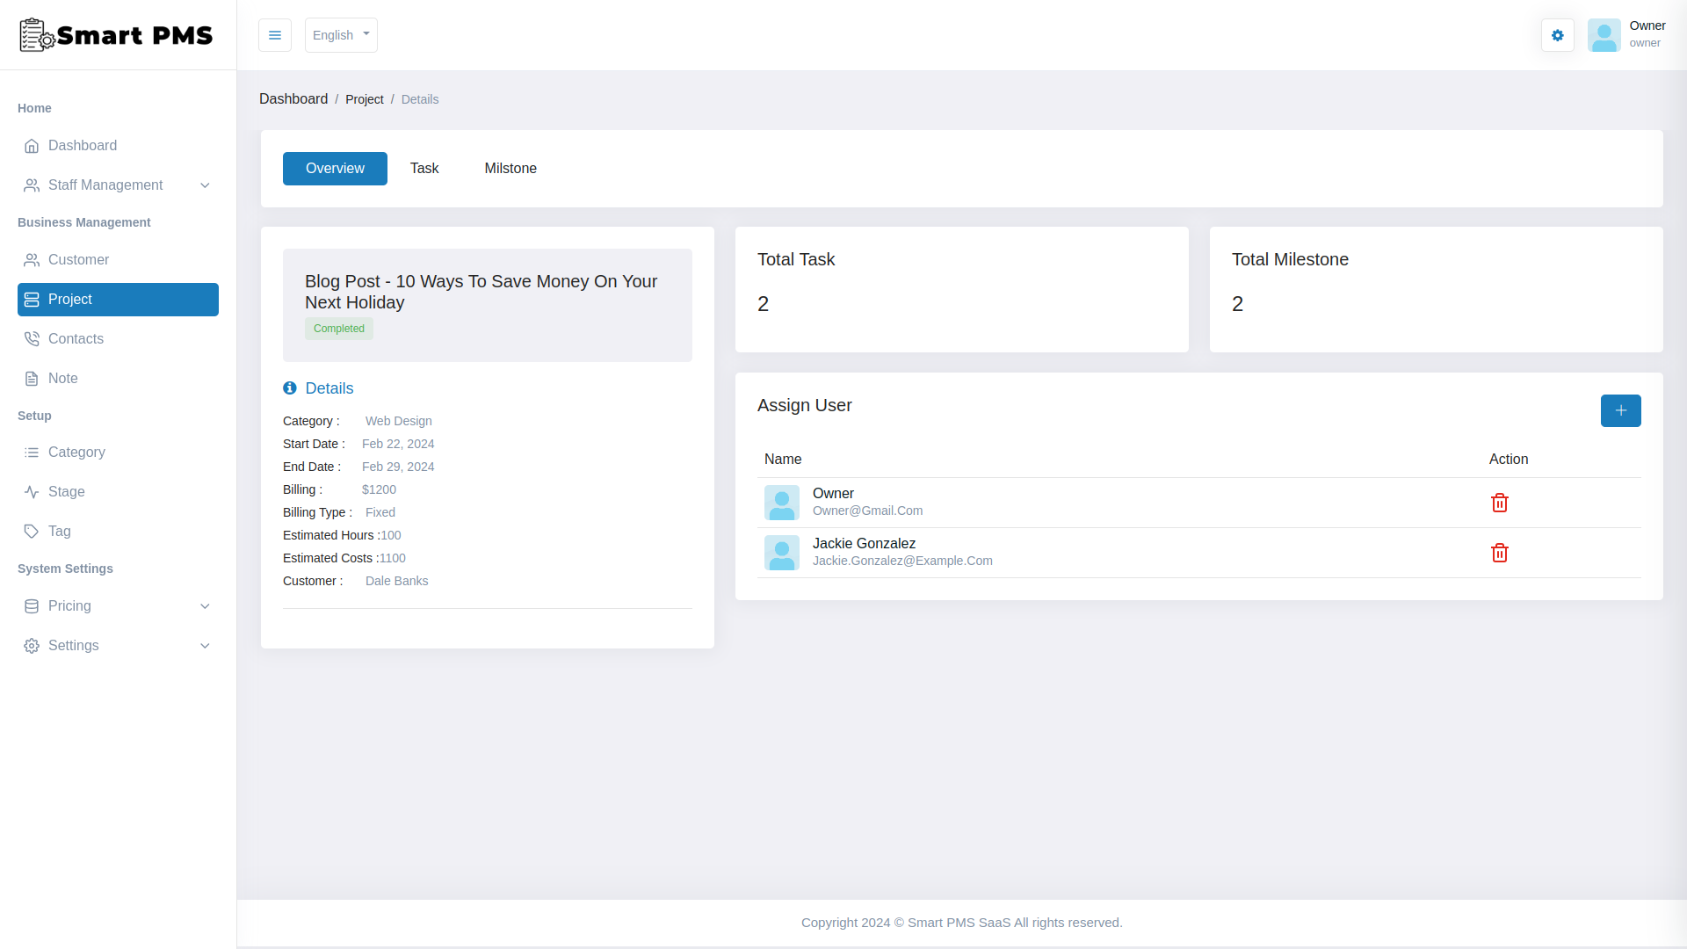Image resolution: width=1687 pixels, height=949 pixels.
Task: Click the Contacts phone icon
Action: pos(31,338)
